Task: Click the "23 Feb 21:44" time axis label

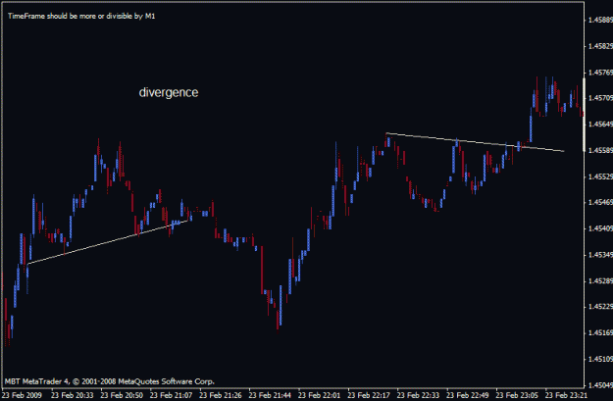Action: click(270, 395)
